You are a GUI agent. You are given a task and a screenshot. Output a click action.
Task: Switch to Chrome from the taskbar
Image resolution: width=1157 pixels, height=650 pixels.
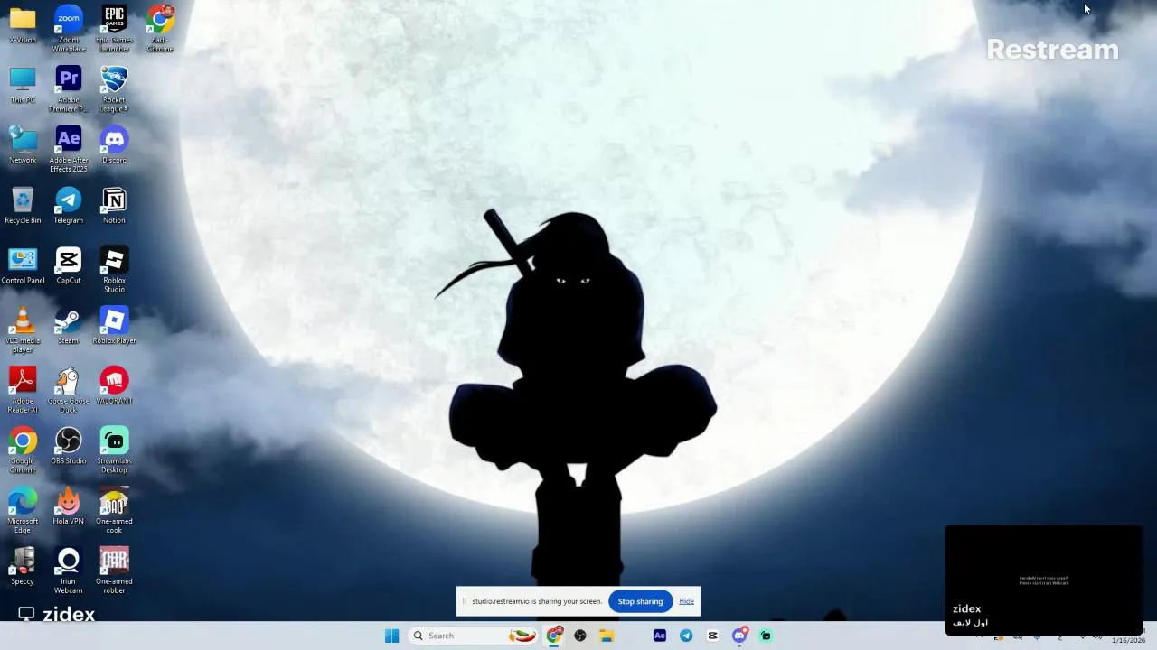tap(554, 636)
